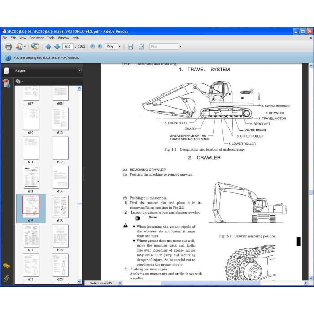The width and height of the screenshot is (314, 314).
Task: Open the PDF/A standards panel icon
Action: click(x=6, y=83)
